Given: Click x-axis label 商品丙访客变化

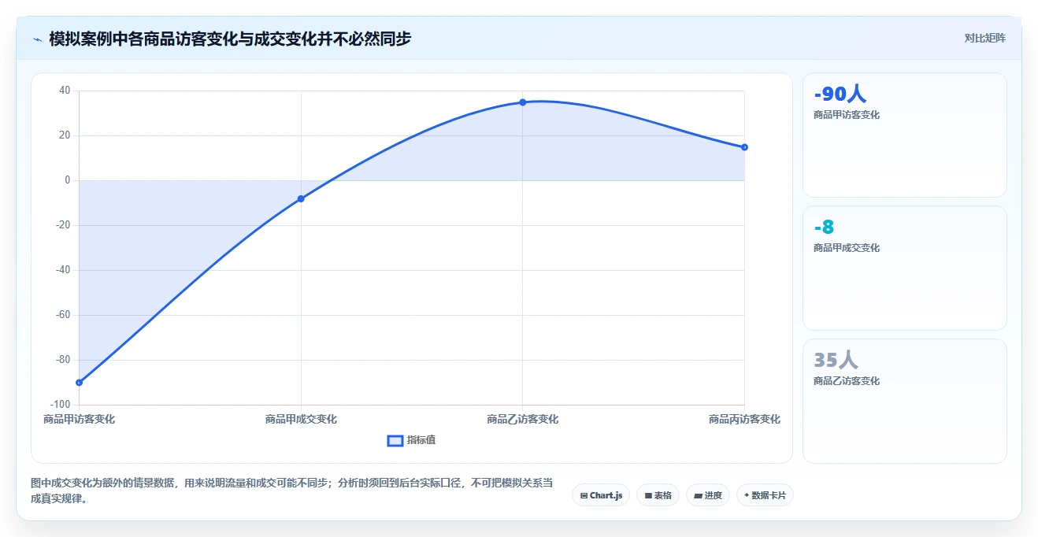Looking at the screenshot, I should (744, 420).
